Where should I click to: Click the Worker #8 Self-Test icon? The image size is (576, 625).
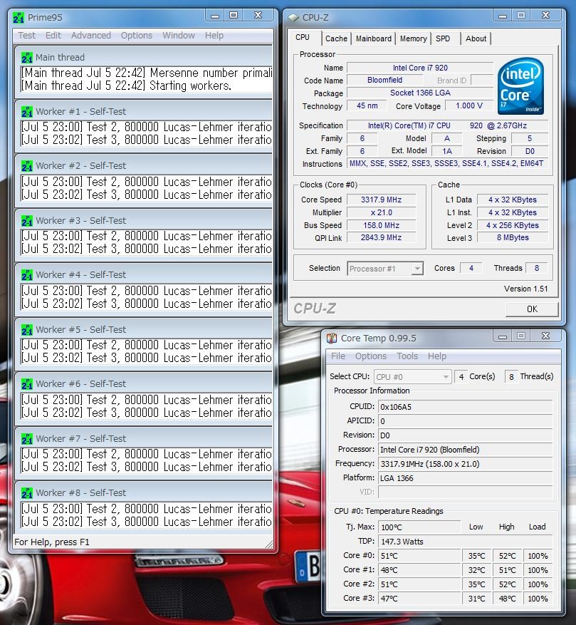pyautogui.click(x=27, y=493)
